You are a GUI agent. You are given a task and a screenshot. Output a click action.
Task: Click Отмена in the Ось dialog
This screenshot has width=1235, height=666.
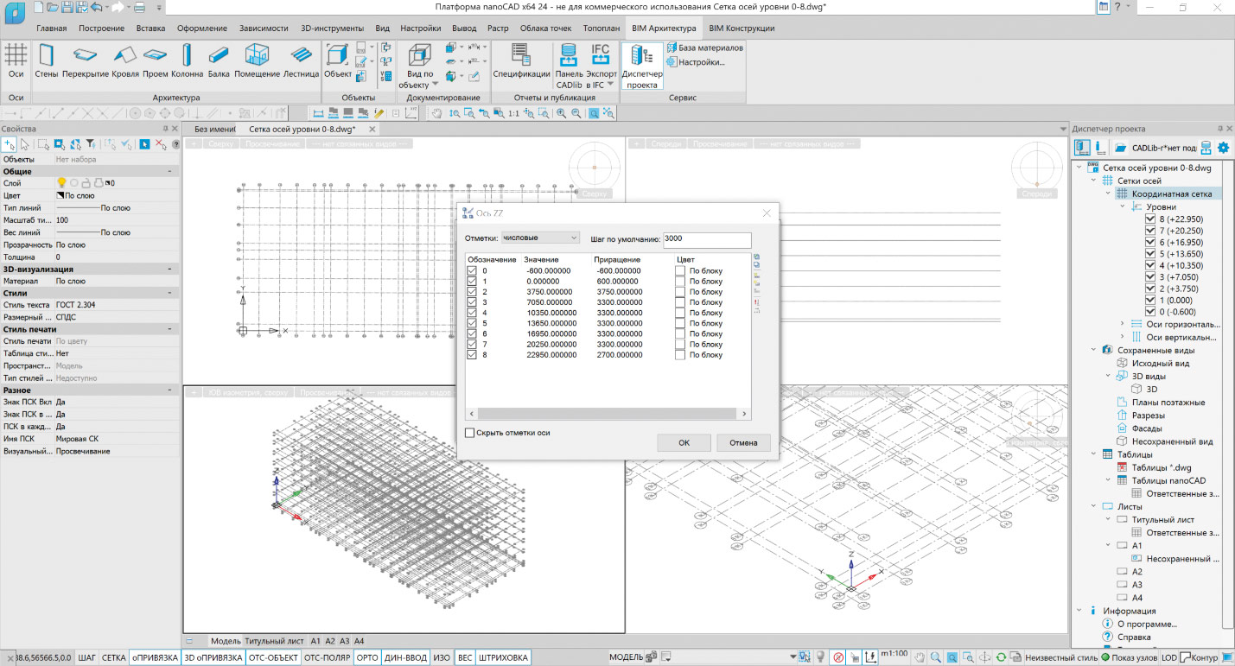(x=743, y=442)
